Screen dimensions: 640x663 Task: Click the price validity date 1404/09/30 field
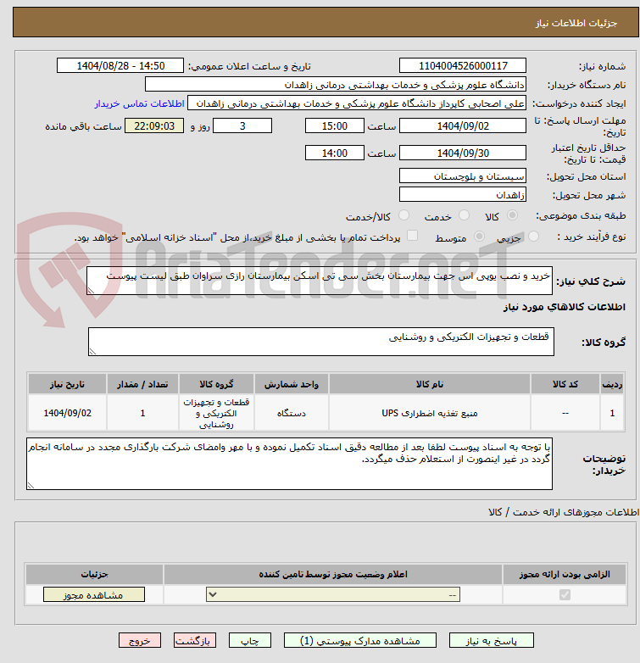463,153
